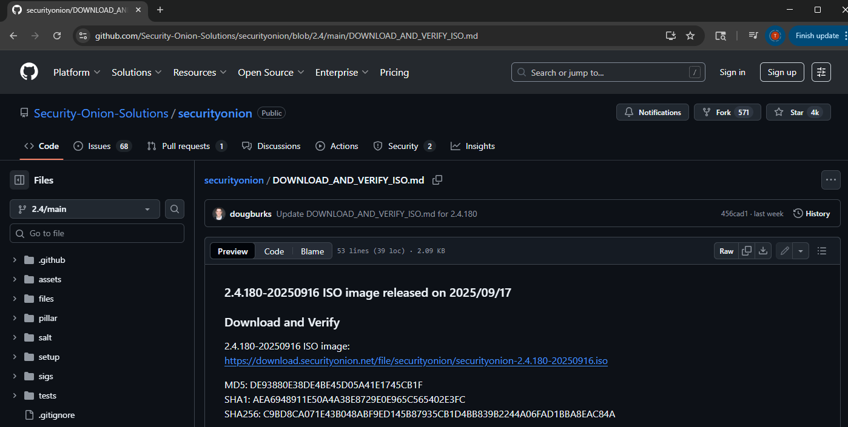Switch to Code view toggle

click(274, 251)
